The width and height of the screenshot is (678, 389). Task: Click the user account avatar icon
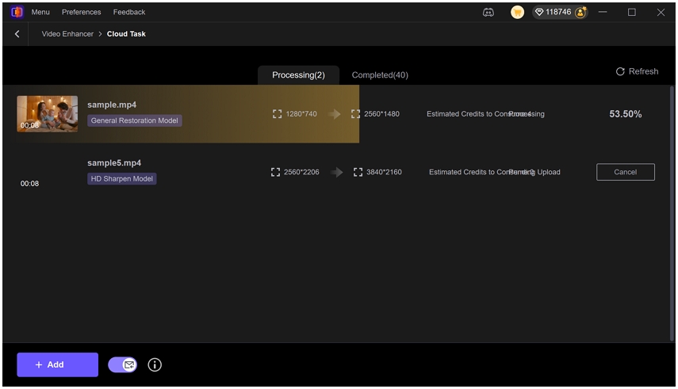[x=580, y=12]
